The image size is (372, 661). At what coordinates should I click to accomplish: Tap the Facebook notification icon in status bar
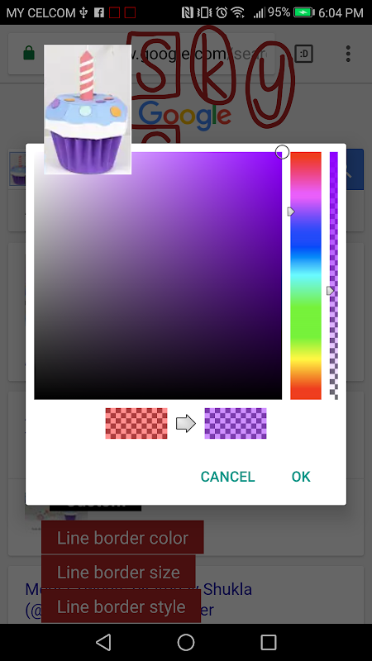click(x=99, y=12)
